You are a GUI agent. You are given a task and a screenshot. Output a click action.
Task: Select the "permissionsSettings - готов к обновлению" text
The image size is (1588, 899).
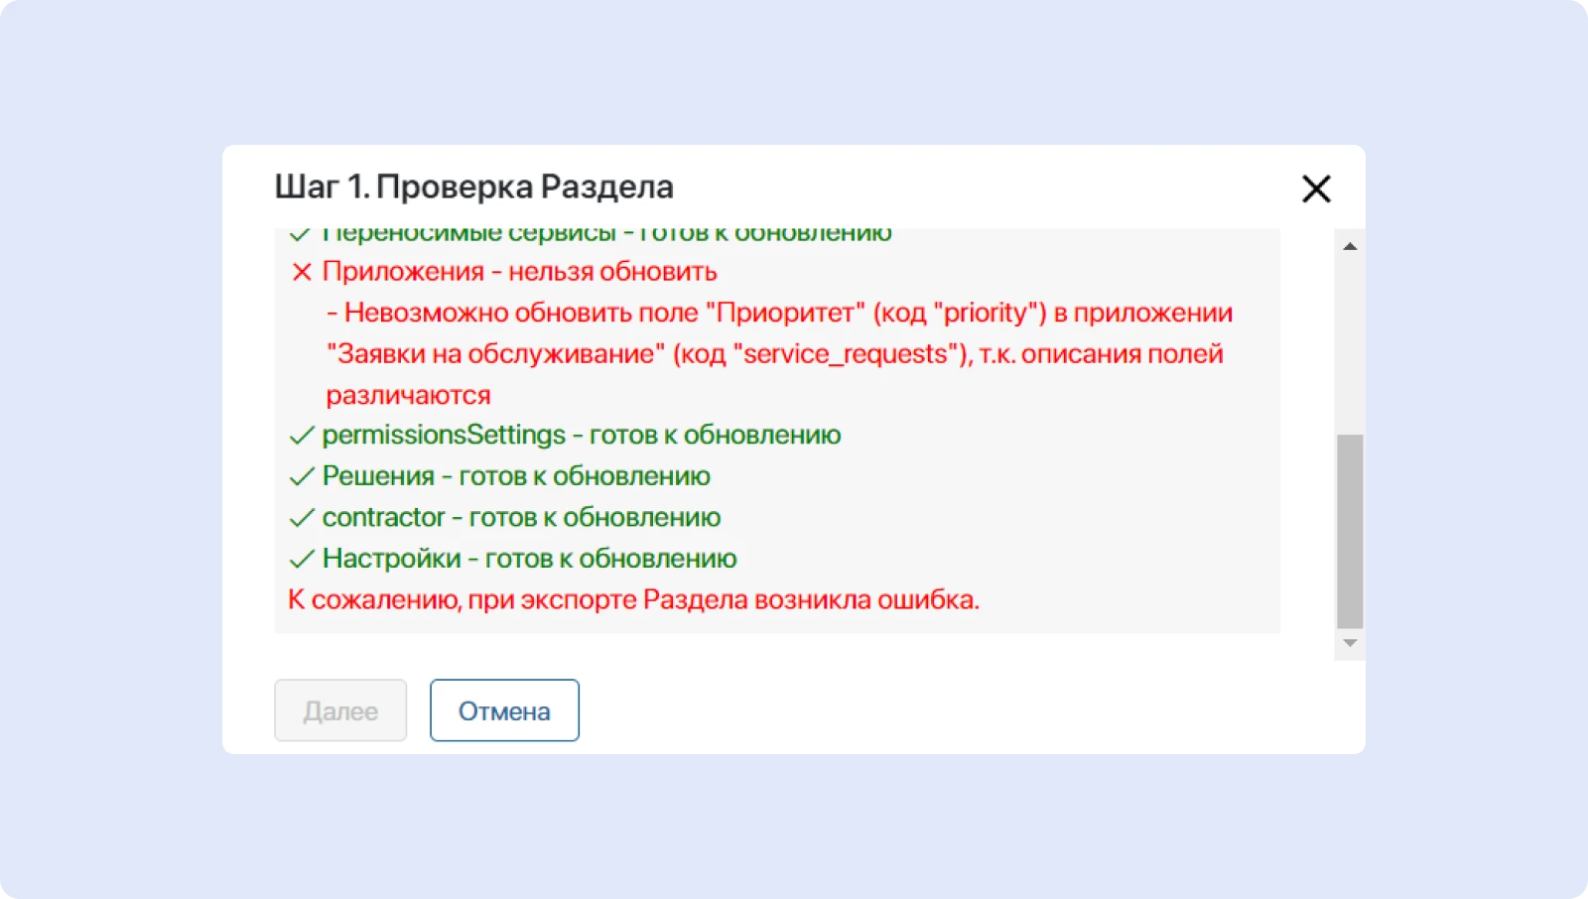click(581, 436)
